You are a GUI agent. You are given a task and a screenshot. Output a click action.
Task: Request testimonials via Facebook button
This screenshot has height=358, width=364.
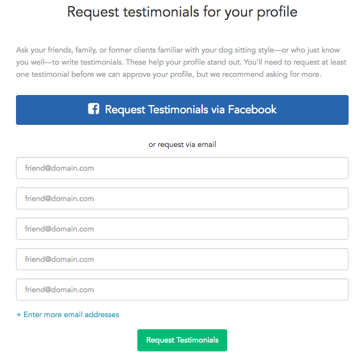coord(182,110)
